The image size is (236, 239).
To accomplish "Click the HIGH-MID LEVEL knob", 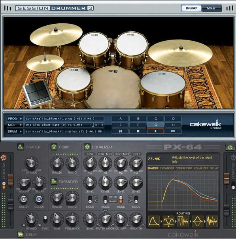I will [x=121, y=182].
